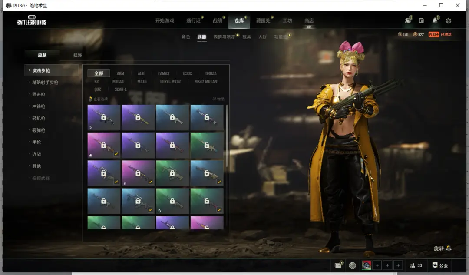This screenshot has width=469, height=275.
Task: Click the orange PLUS+ badge
Action: [434, 34]
